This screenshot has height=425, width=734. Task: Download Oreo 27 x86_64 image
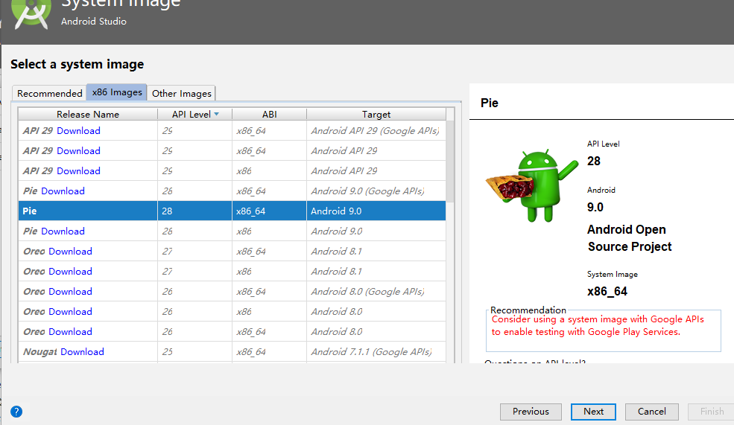click(70, 251)
